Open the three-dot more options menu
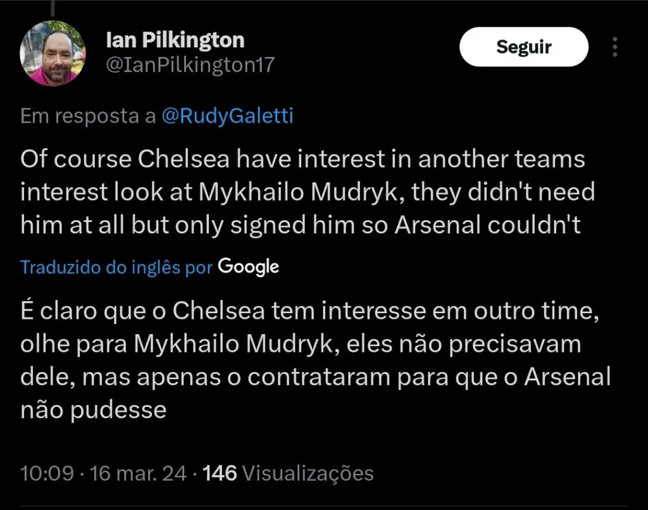The height and width of the screenshot is (510, 648). [x=614, y=47]
